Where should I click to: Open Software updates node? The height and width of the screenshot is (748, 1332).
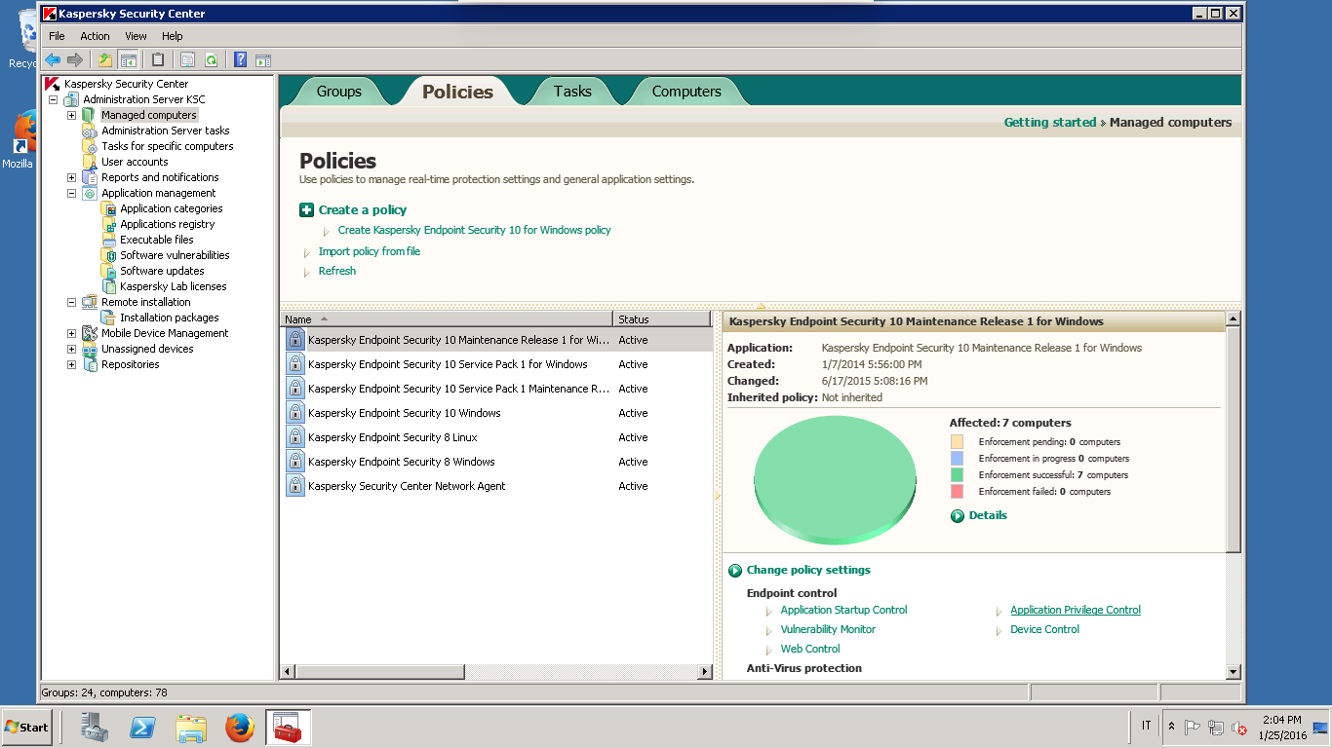[163, 271]
